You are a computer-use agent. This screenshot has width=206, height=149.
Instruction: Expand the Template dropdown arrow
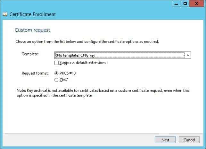point(188,55)
